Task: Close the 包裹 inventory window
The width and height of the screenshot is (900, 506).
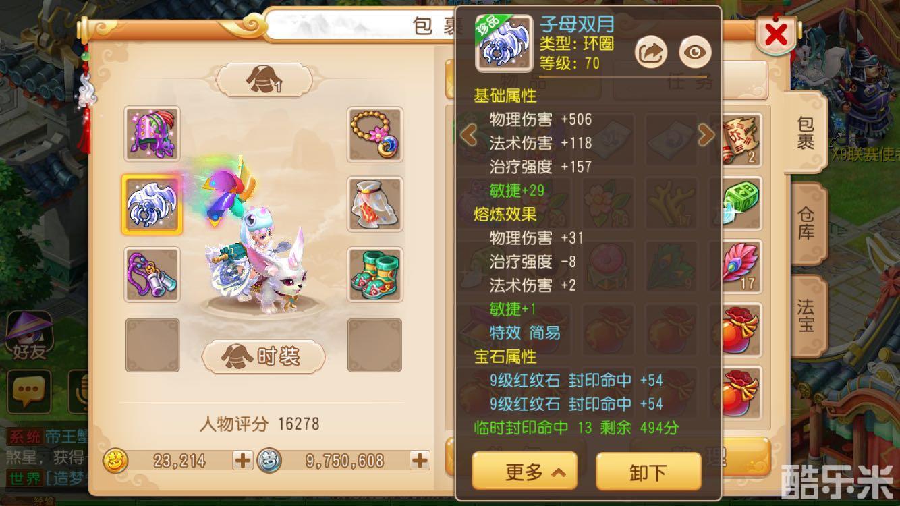Action: point(776,34)
